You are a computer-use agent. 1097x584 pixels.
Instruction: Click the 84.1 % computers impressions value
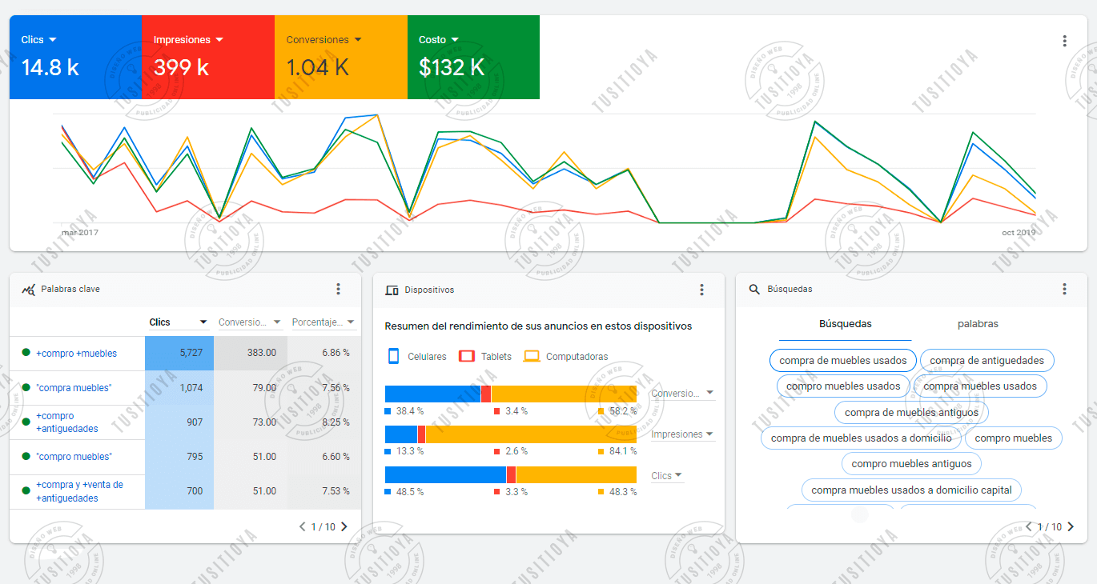pyautogui.click(x=622, y=451)
